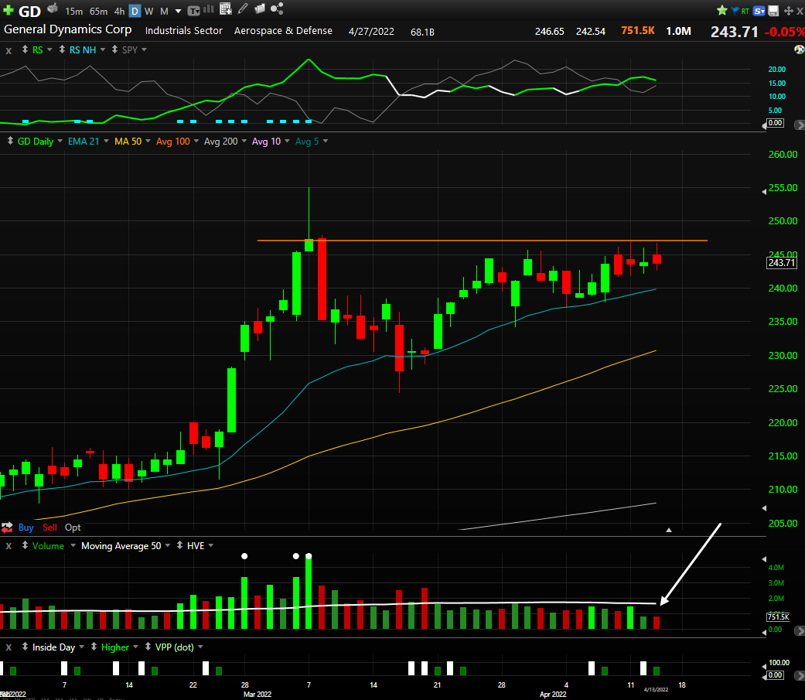
Task: Click the green star favorite icon
Action: tap(721, 10)
